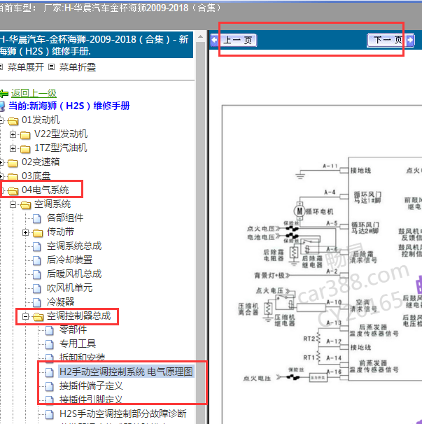Select 空调控制器总成 in the tree
The image size is (422, 424).
pyautogui.click(x=78, y=316)
